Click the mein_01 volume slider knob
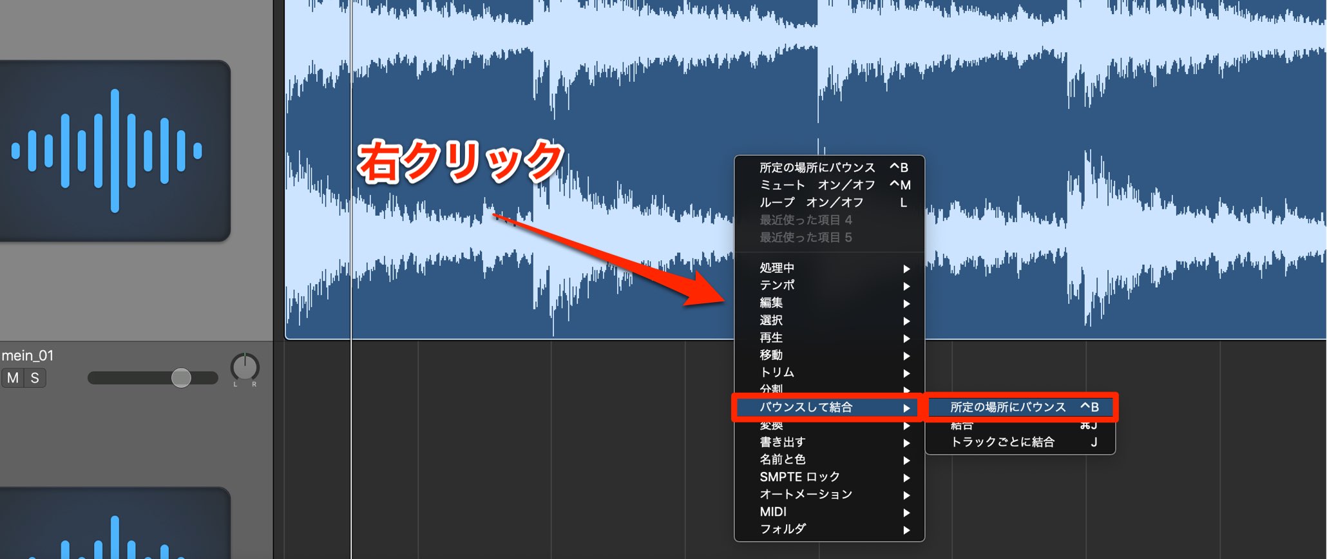Viewport: 1327px width, 559px height. (x=181, y=377)
